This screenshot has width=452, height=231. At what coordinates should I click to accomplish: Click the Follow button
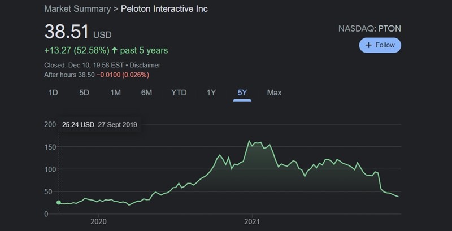[x=380, y=45]
